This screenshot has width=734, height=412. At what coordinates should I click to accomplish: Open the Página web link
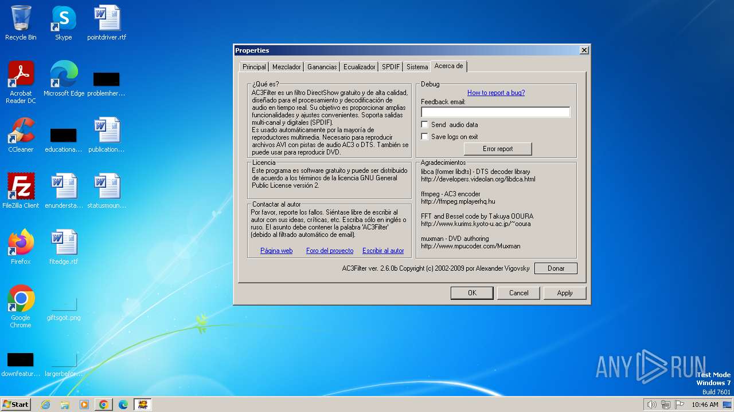276,251
